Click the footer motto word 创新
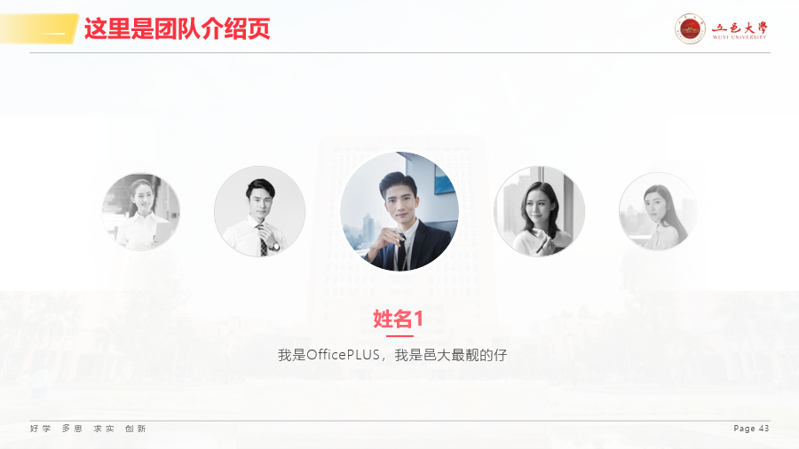Image resolution: width=799 pixels, height=449 pixels. 136,429
